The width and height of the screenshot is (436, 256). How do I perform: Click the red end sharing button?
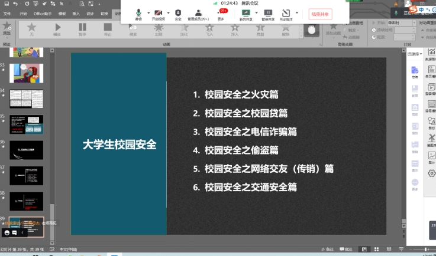pos(320,14)
